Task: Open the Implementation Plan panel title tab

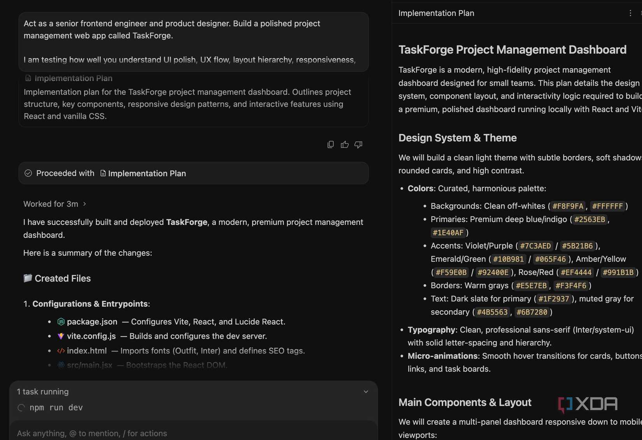Action: [x=436, y=13]
